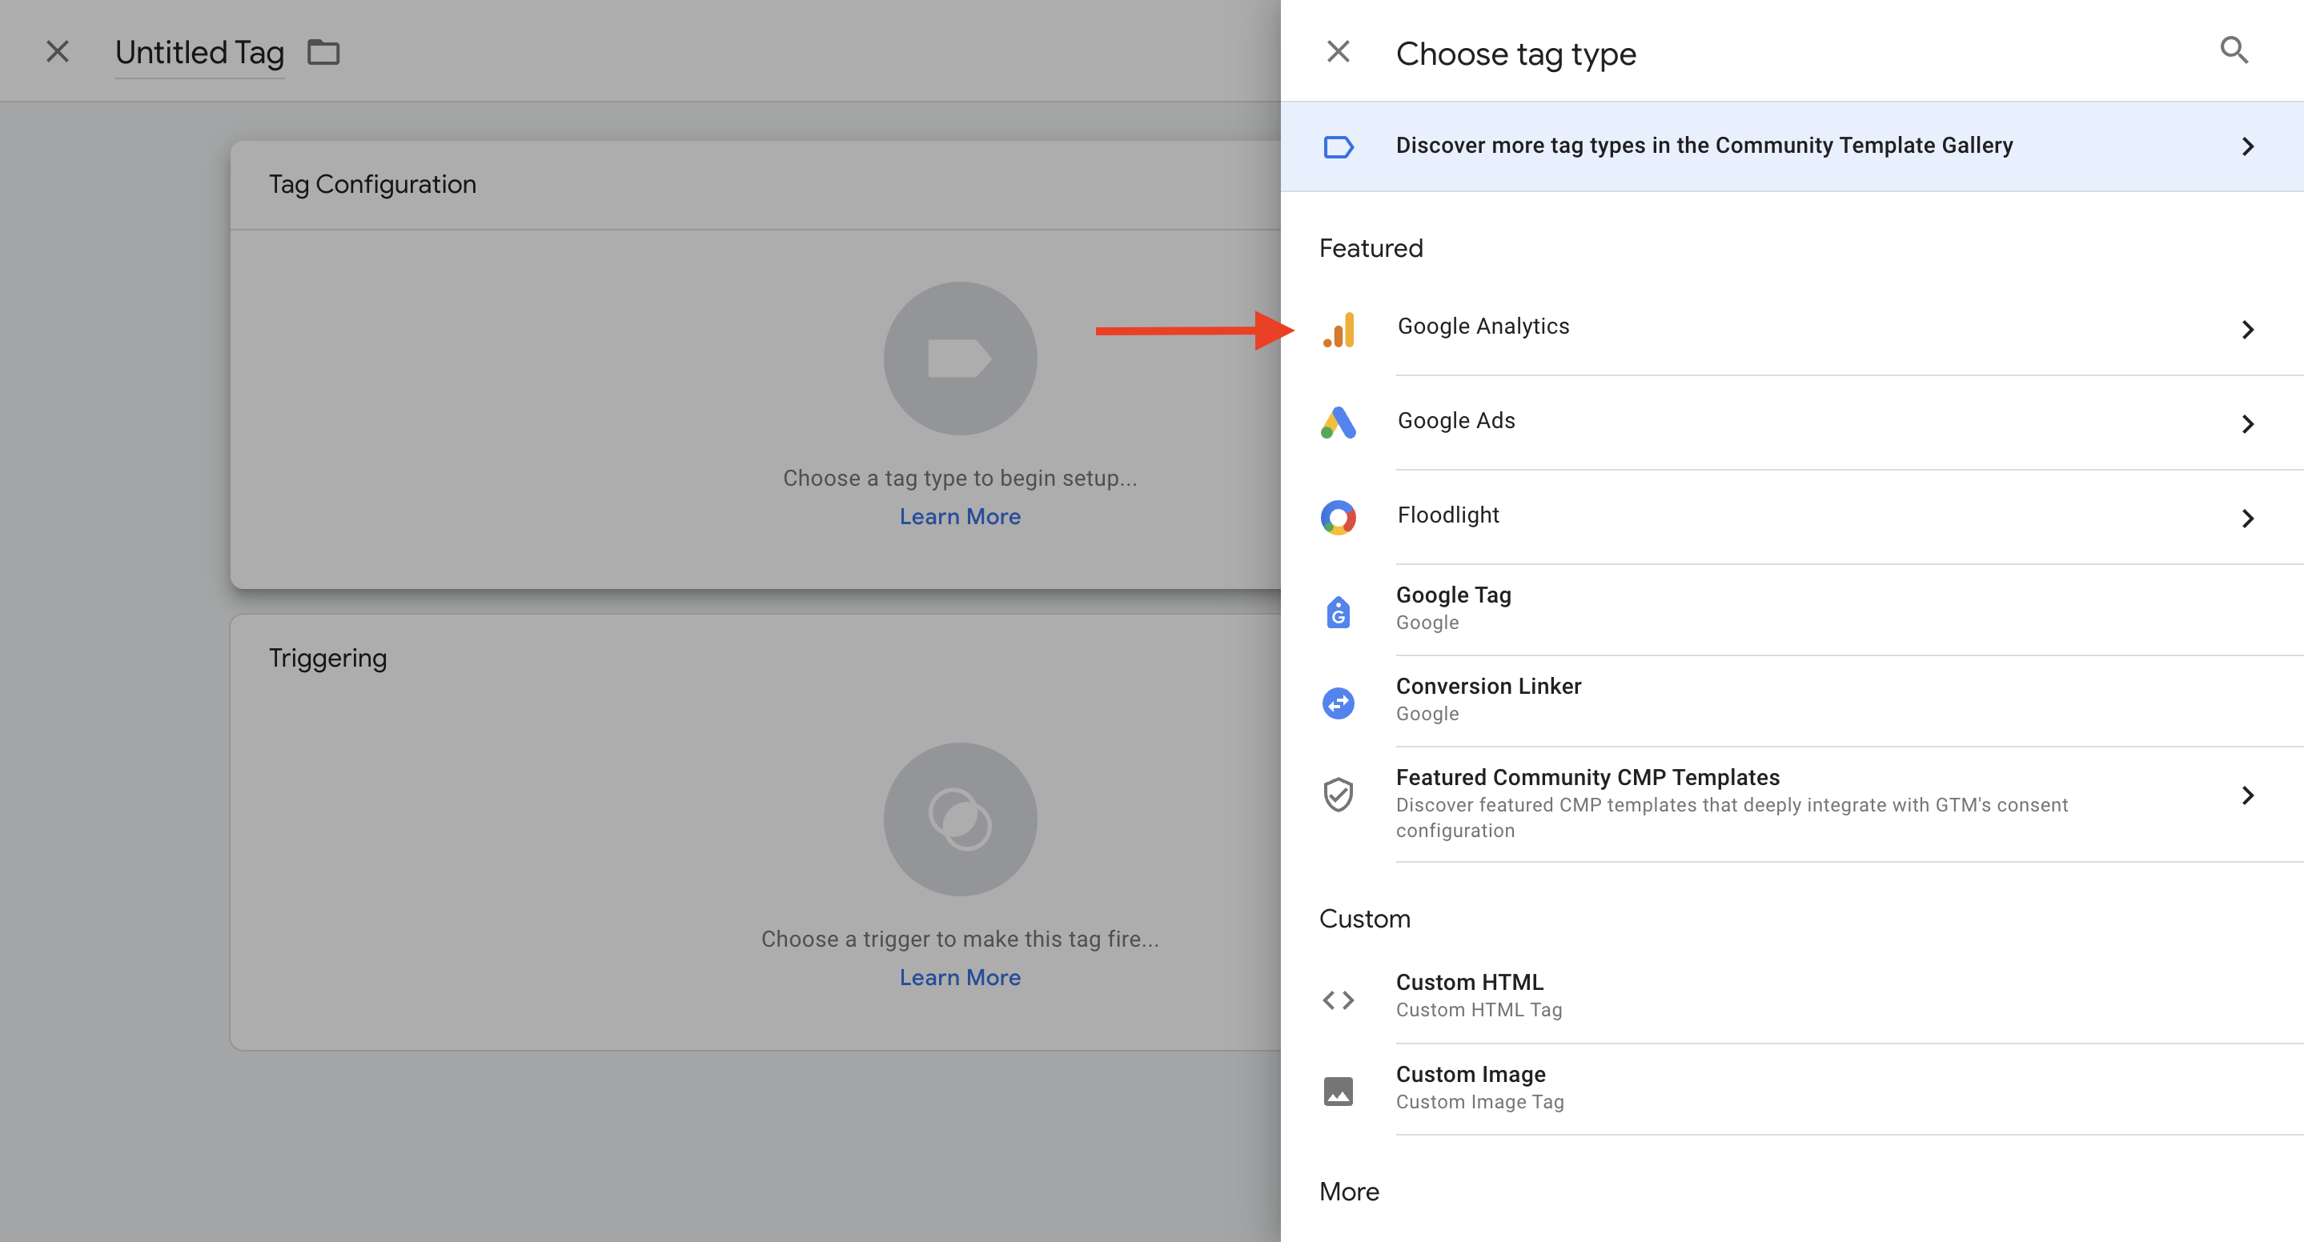Expand Featured Community CMP Templates chevron
Image resolution: width=2304 pixels, height=1242 pixels.
2246,795
